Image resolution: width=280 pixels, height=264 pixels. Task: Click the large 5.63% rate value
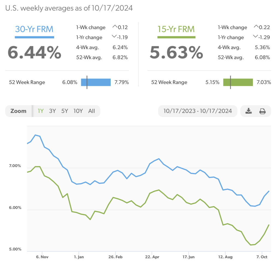tap(176, 52)
